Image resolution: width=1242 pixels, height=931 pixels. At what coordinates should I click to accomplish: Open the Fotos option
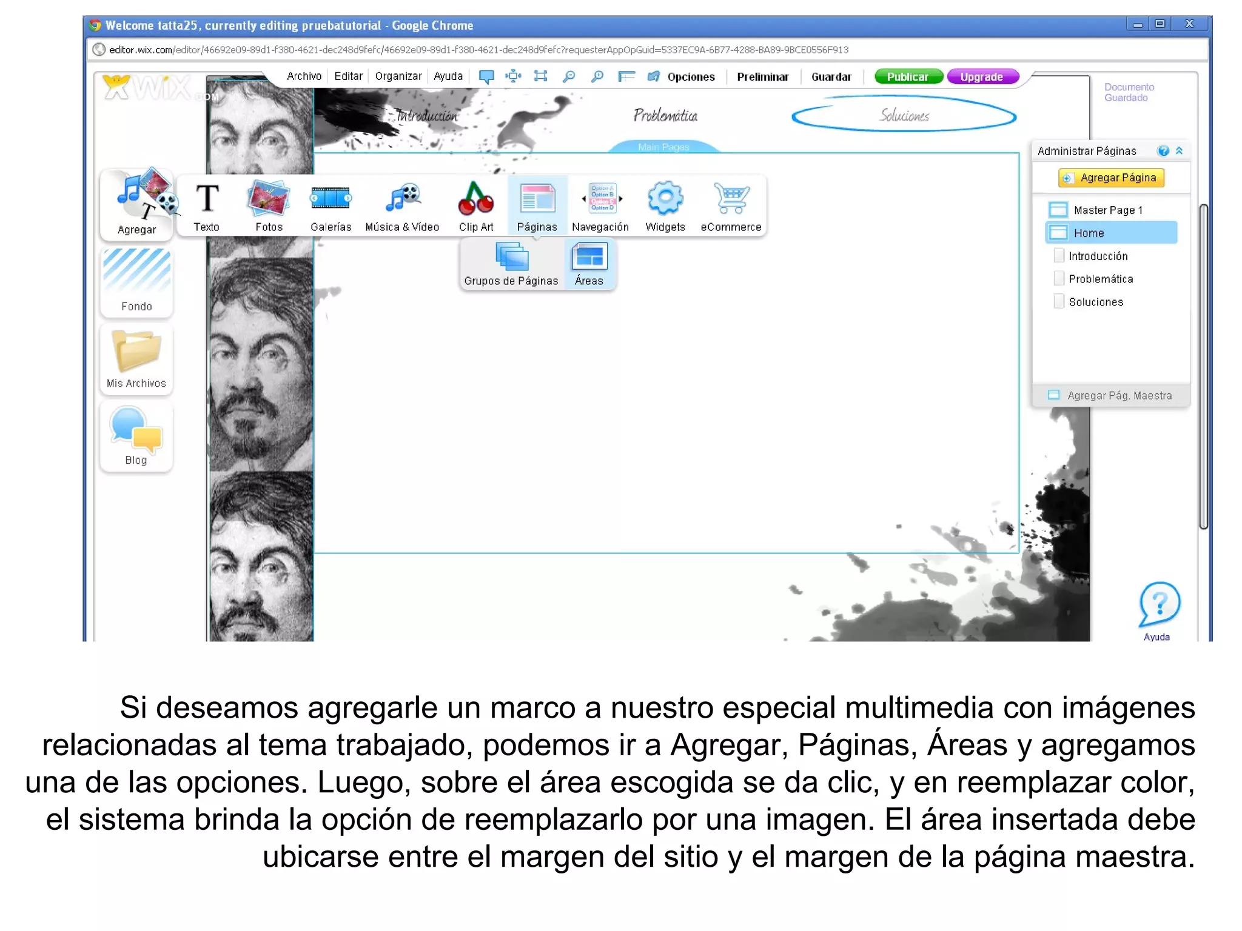coord(269,206)
